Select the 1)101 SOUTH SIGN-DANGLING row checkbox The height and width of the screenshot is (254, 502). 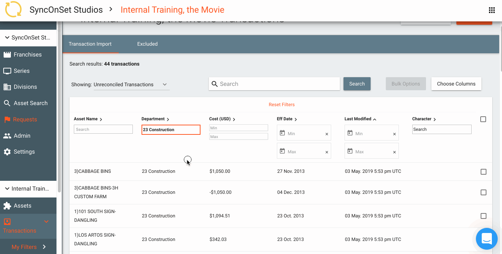pos(483,216)
